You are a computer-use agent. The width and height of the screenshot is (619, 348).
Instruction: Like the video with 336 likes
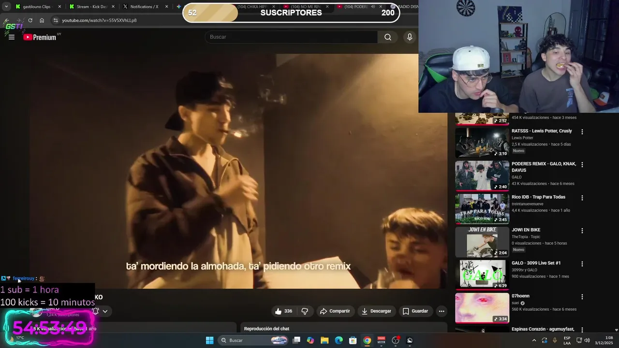[x=283, y=311]
